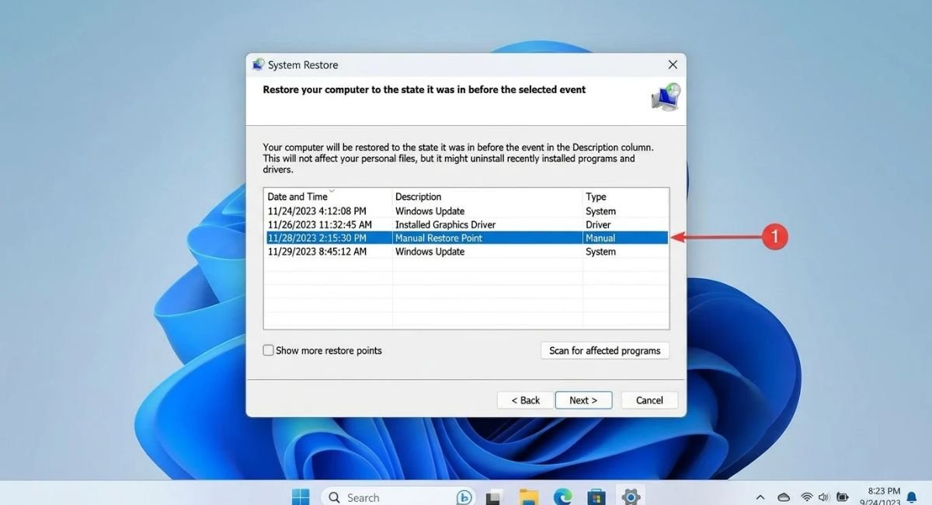The image size is (932, 505).
Task: Cancel the System Restore wizard
Action: (649, 400)
